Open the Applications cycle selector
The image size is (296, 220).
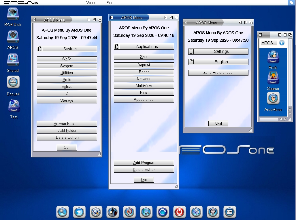[x=144, y=47]
